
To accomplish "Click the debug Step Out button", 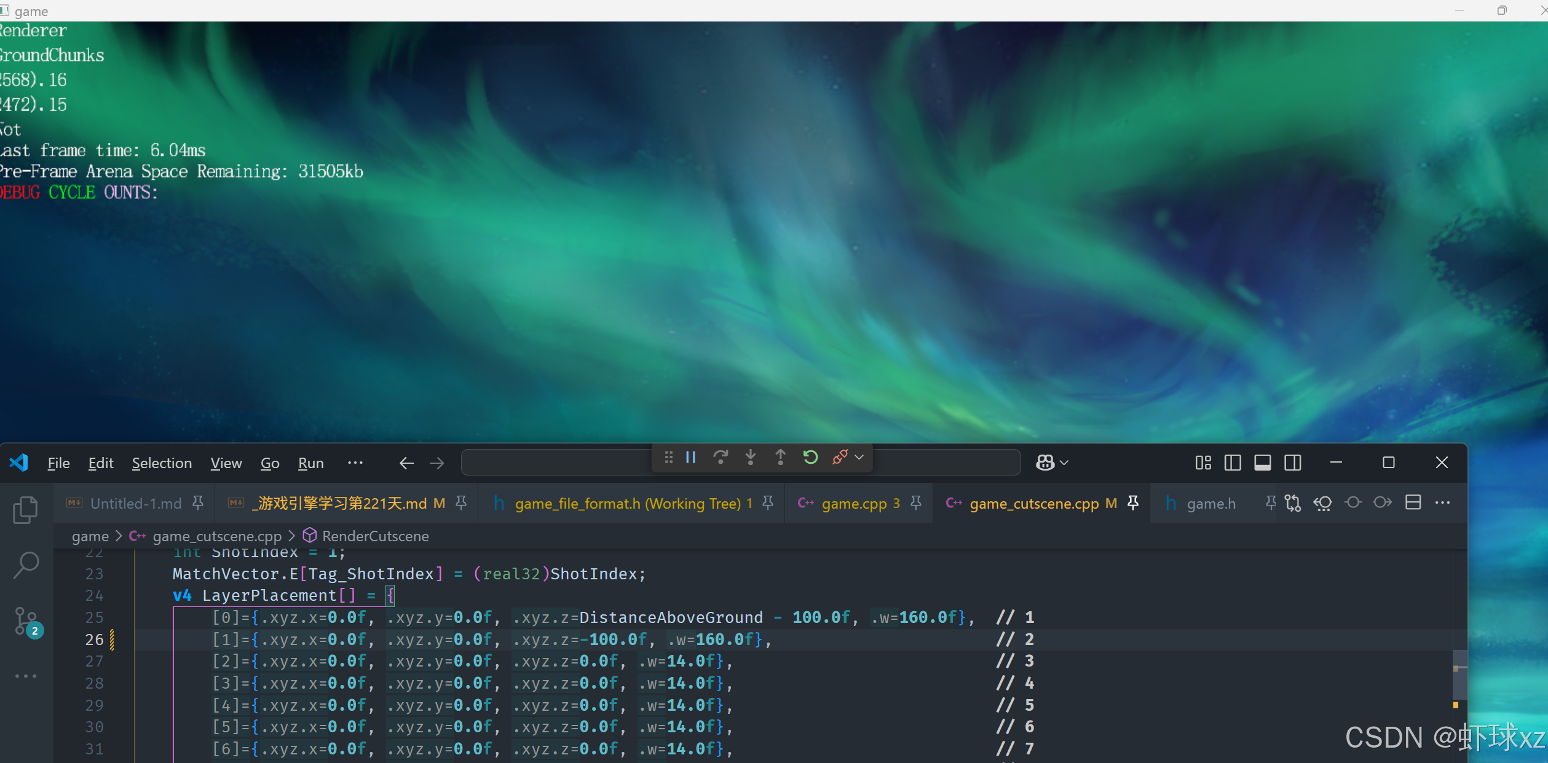I will [780, 458].
